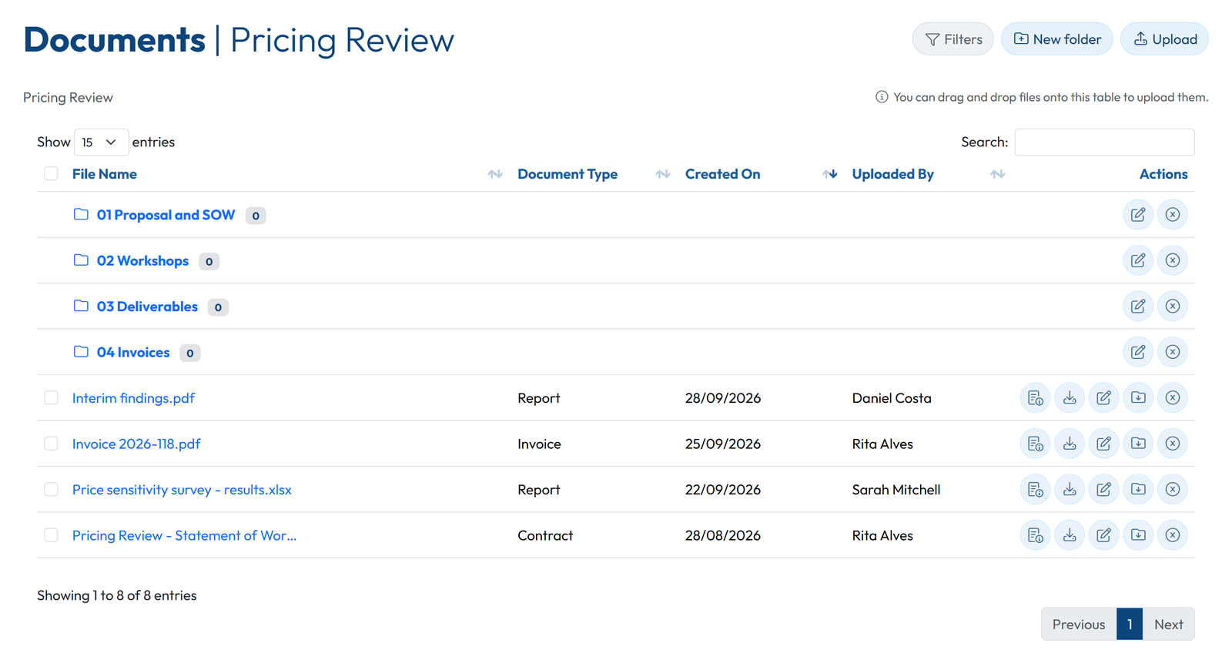1232x660 pixels.
Task: Delete the 01 Proposal and SOW folder
Action: click(1173, 215)
